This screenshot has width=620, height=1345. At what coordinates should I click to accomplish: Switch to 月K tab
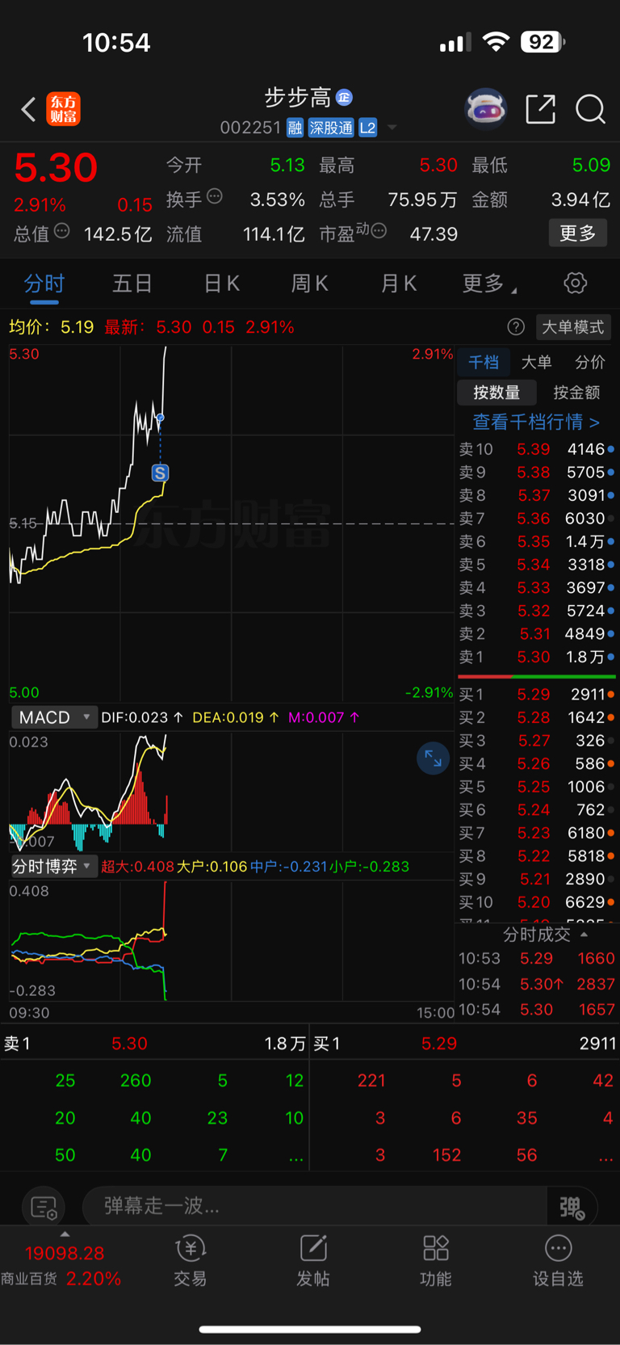coord(398,284)
